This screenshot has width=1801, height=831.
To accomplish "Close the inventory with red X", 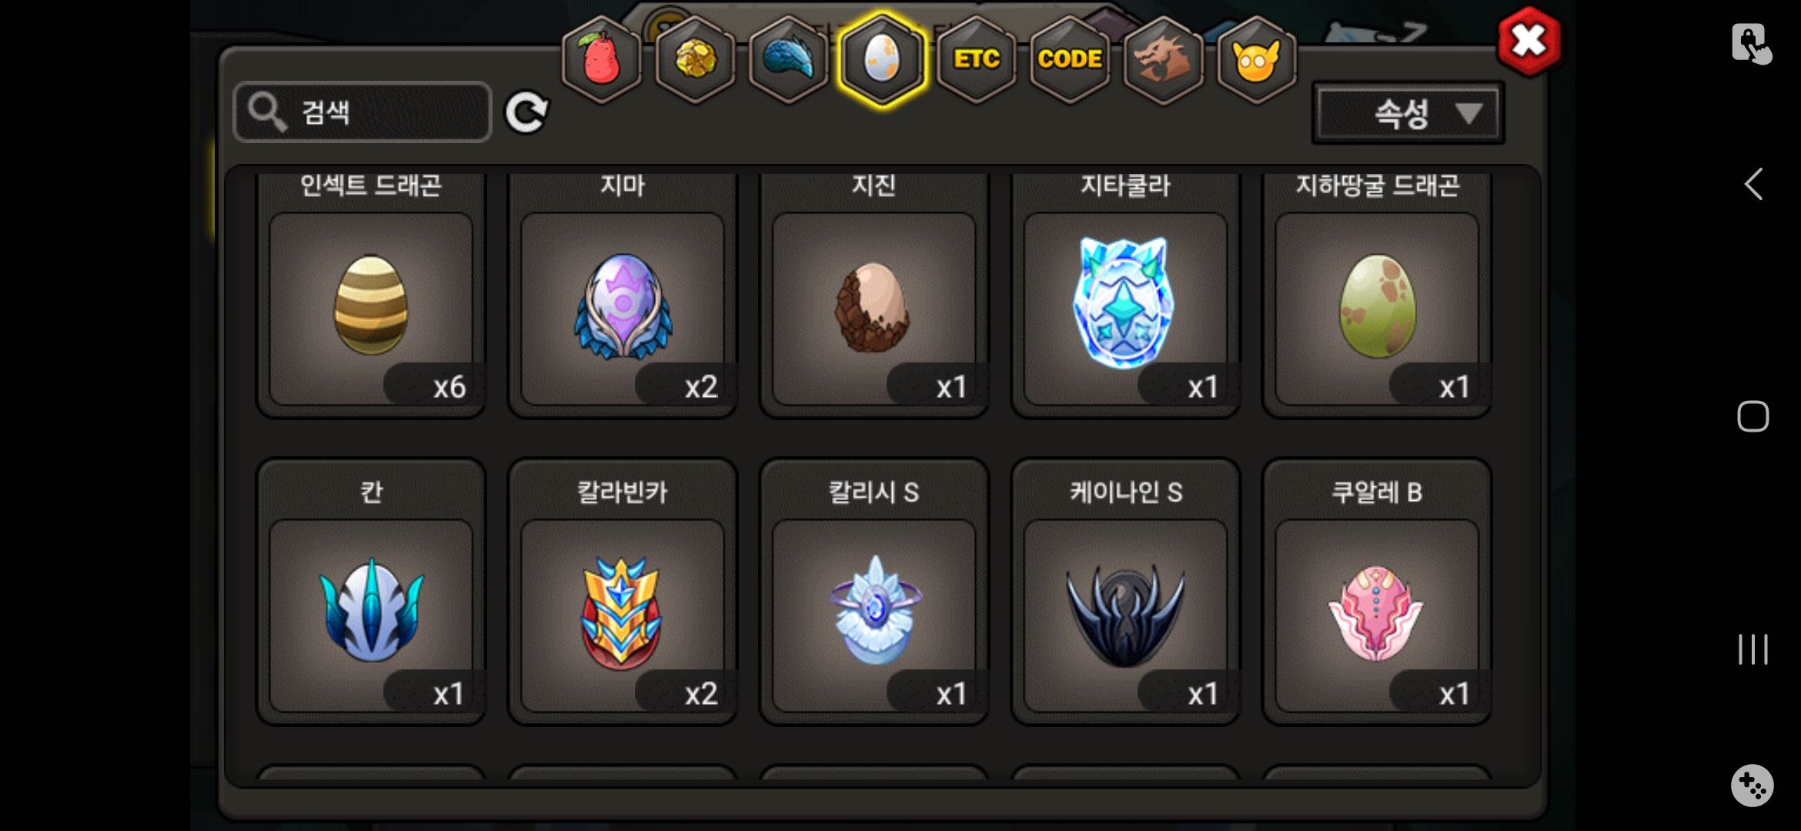I will click(x=1529, y=41).
